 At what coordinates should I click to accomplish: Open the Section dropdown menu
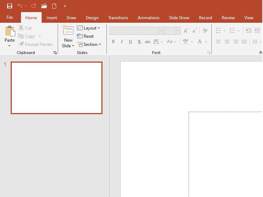click(89, 44)
